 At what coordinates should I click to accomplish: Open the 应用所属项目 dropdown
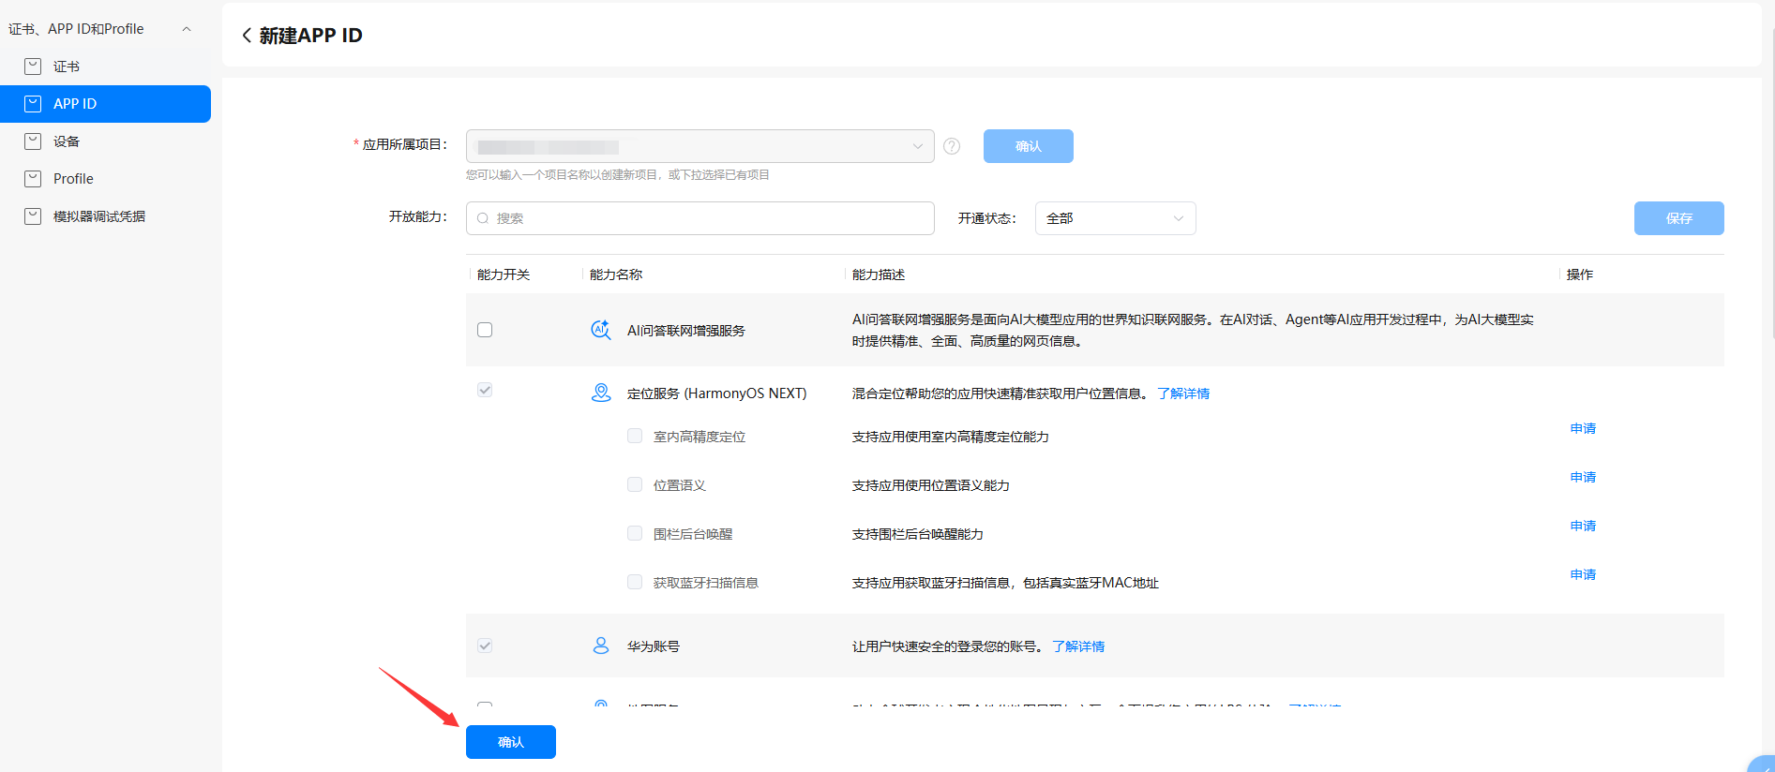coord(699,146)
